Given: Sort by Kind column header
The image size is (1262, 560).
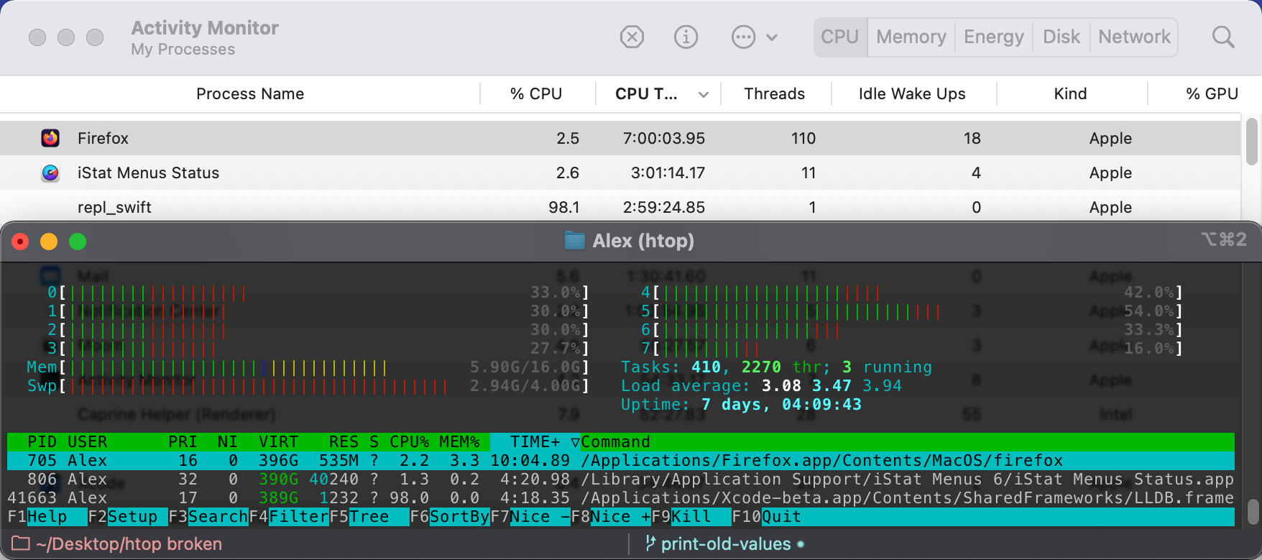Looking at the screenshot, I should [1070, 93].
